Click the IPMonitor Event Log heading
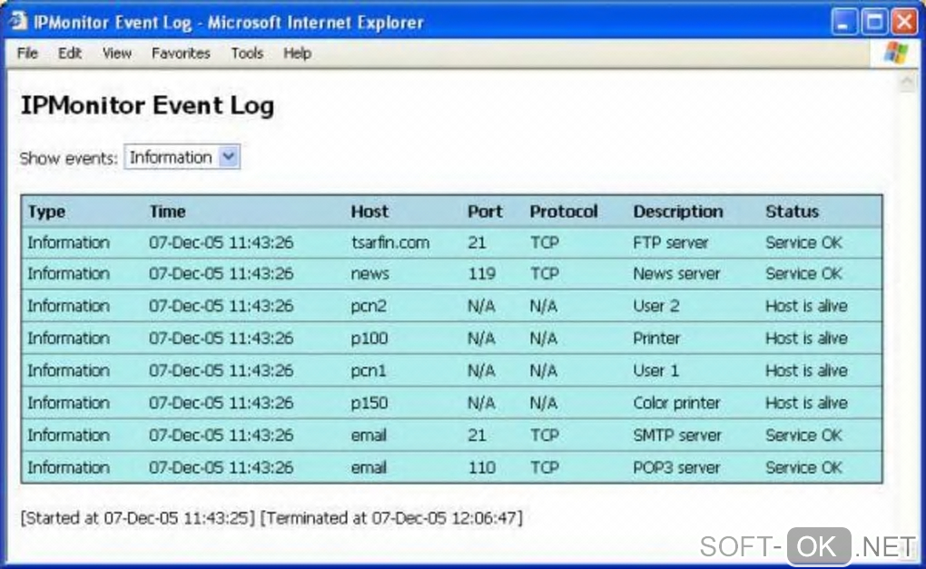This screenshot has height=569, width=926. tap(148, 106)
